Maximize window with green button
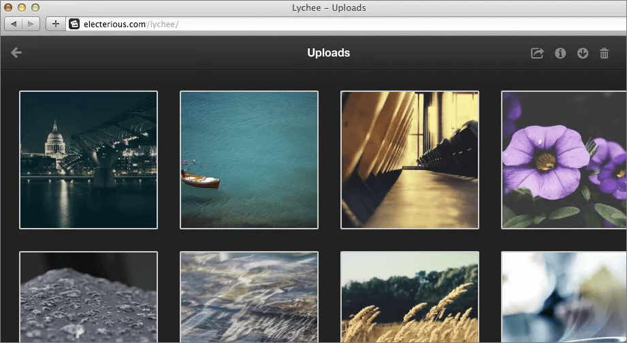This screenshot has height=343, width=627. pos(35,7)
